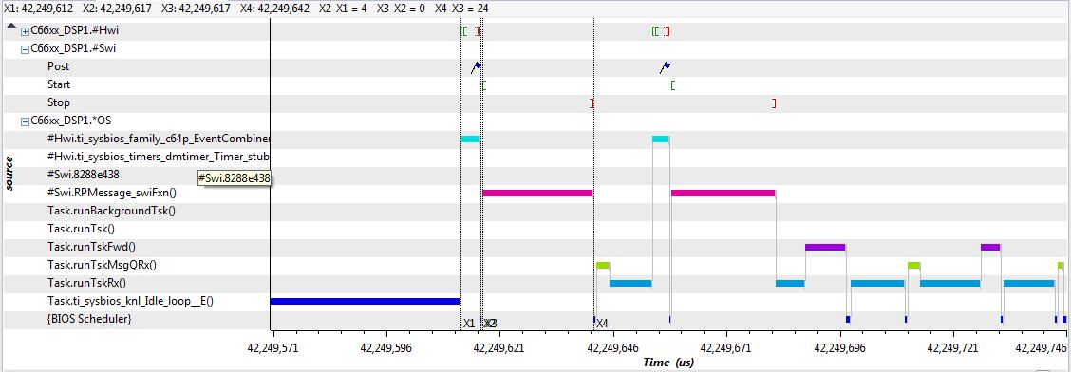This screenshot has height=372, width=1071.
Task: Click the second blue Swi Post flag marker
Action: (666, 66)
